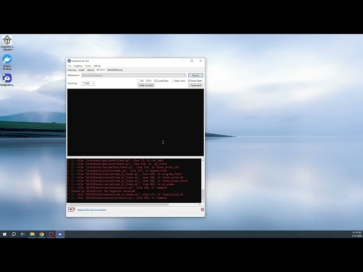The width and height of the screenshot is (363, 272).
Task: Switch to the Install tab
Action: click(x=81, y=70)
